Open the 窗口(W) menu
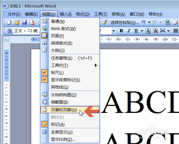 tap(137, 14)
